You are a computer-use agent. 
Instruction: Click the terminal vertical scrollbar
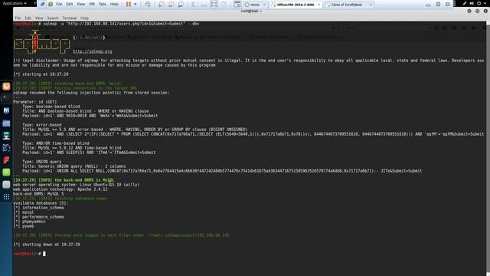coord(488,149)
